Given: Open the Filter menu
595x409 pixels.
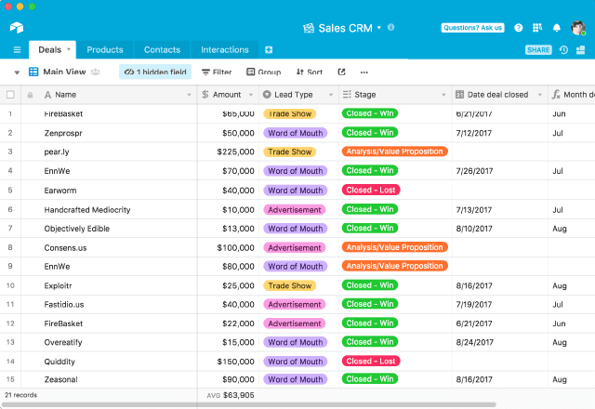Looking at the screenshot, I should coord(217,73).
